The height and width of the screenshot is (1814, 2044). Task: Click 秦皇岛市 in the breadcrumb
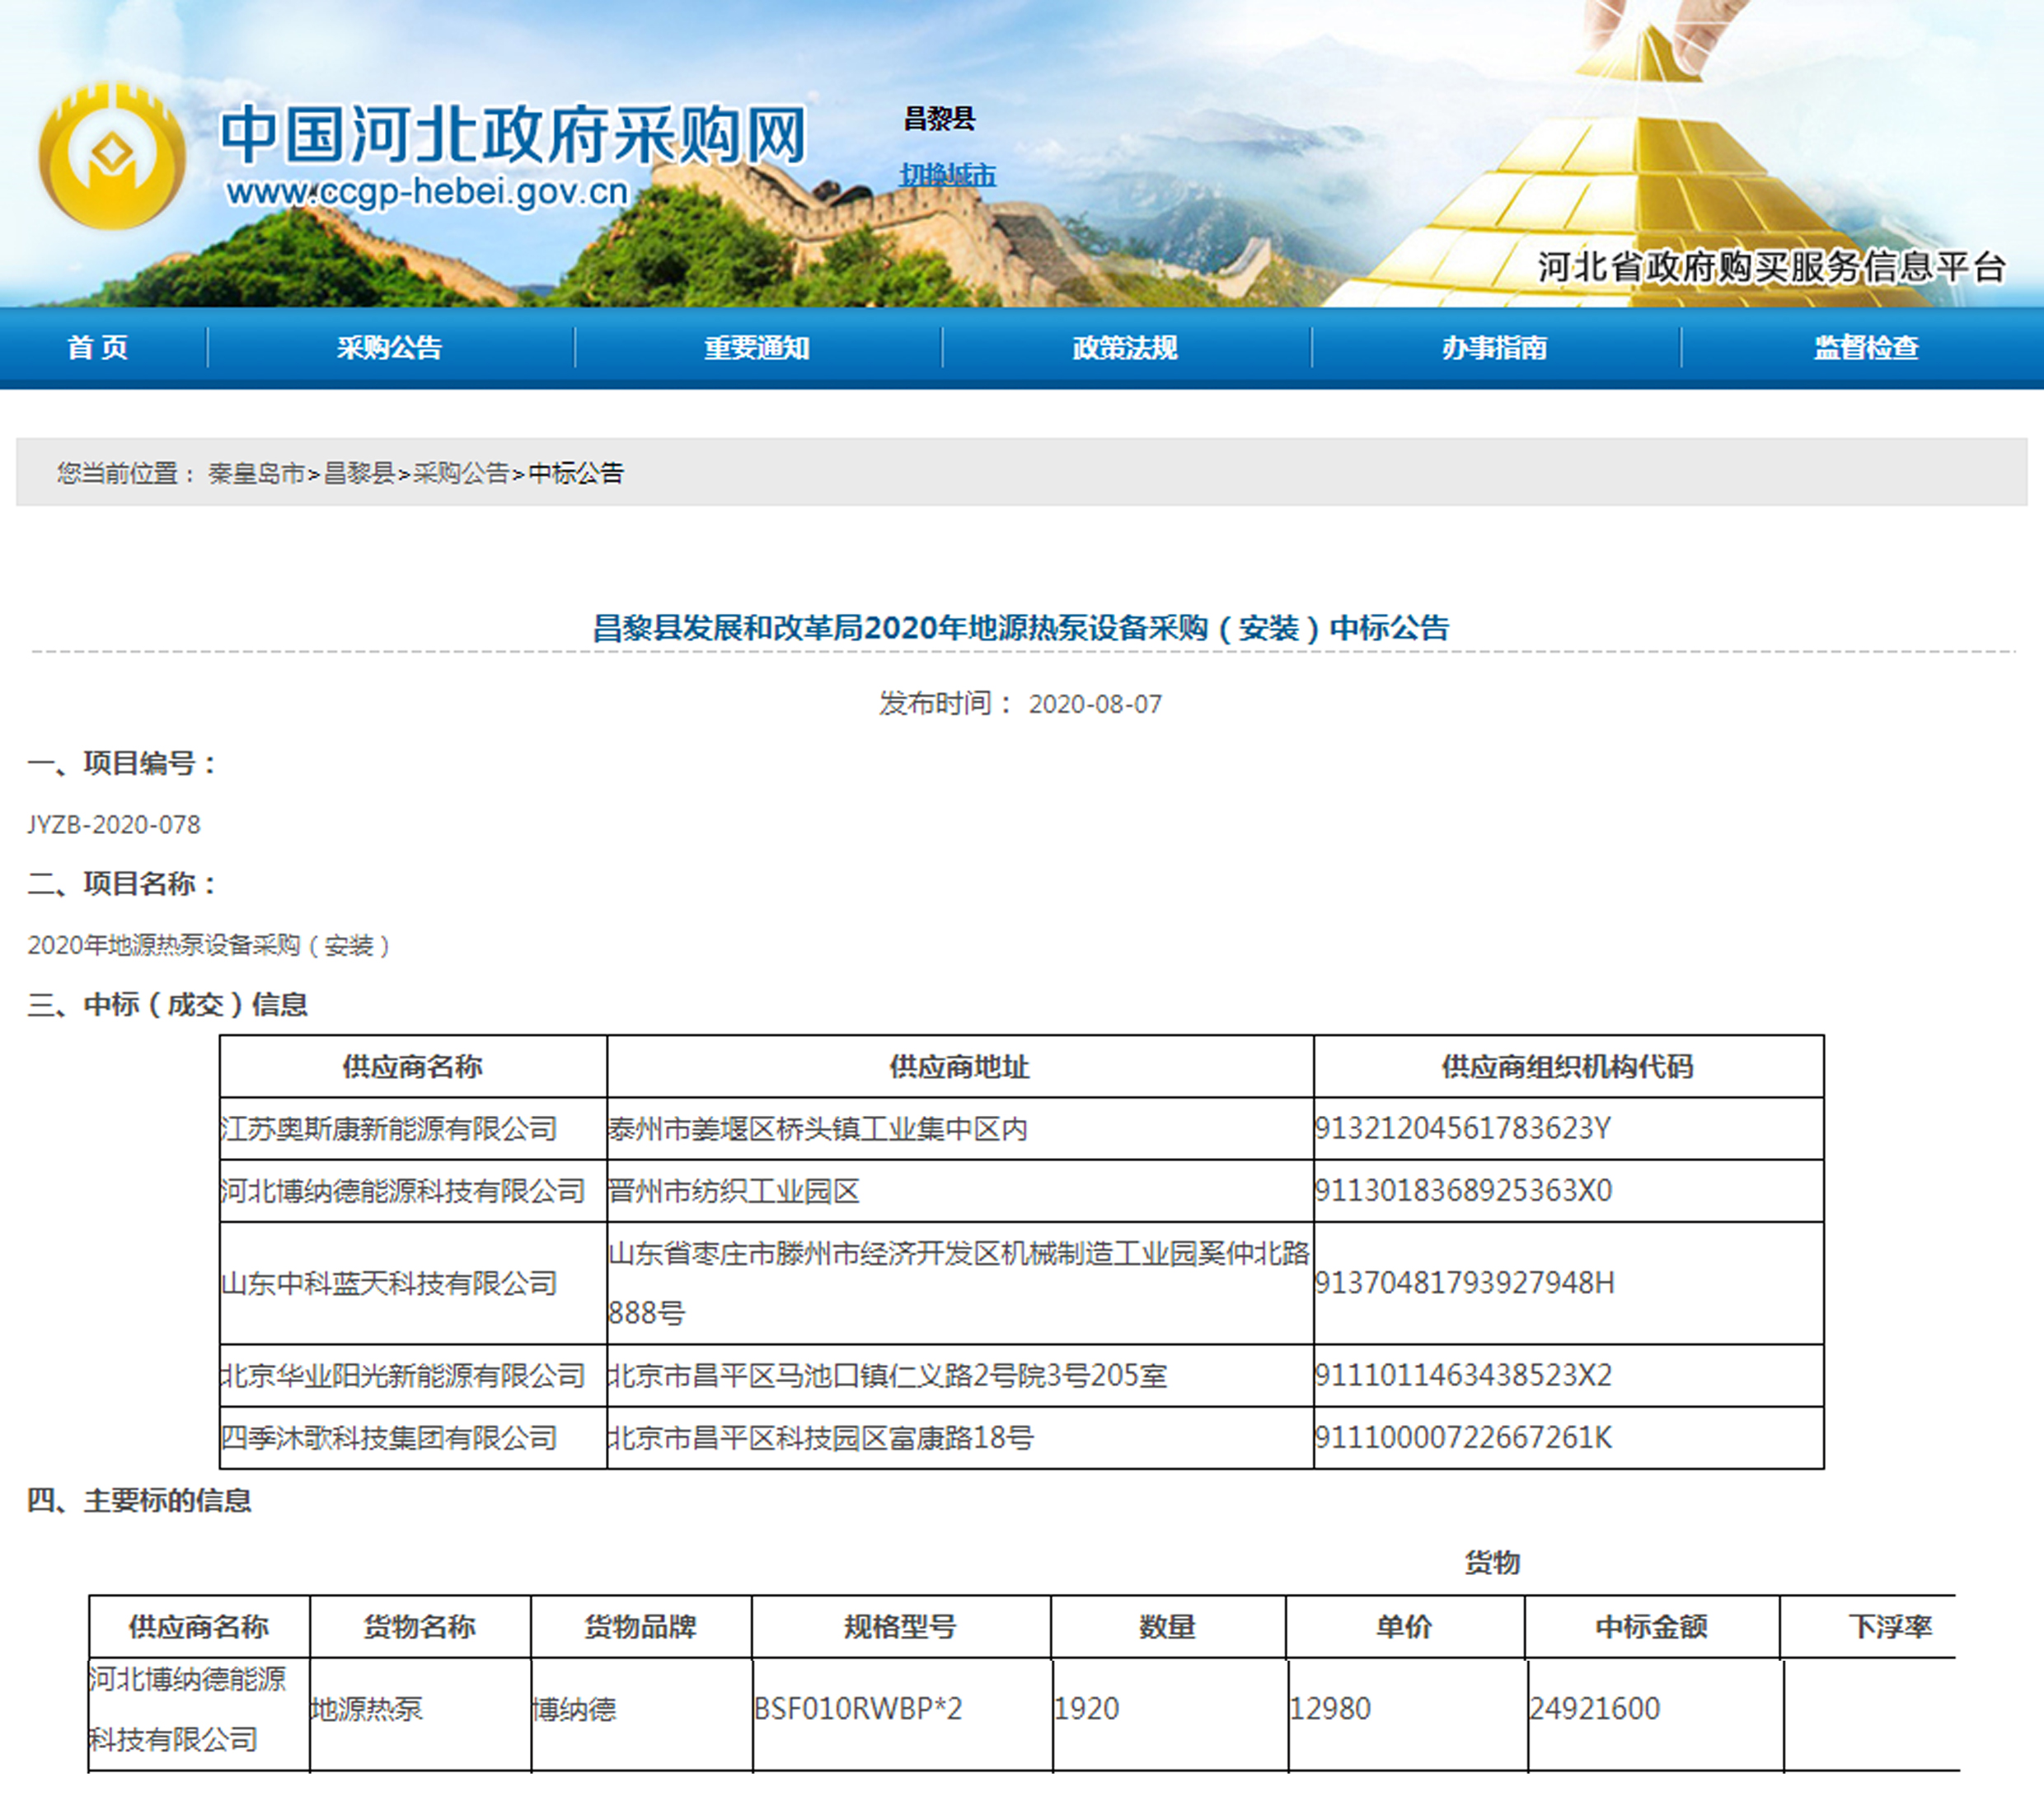point(256,473)
